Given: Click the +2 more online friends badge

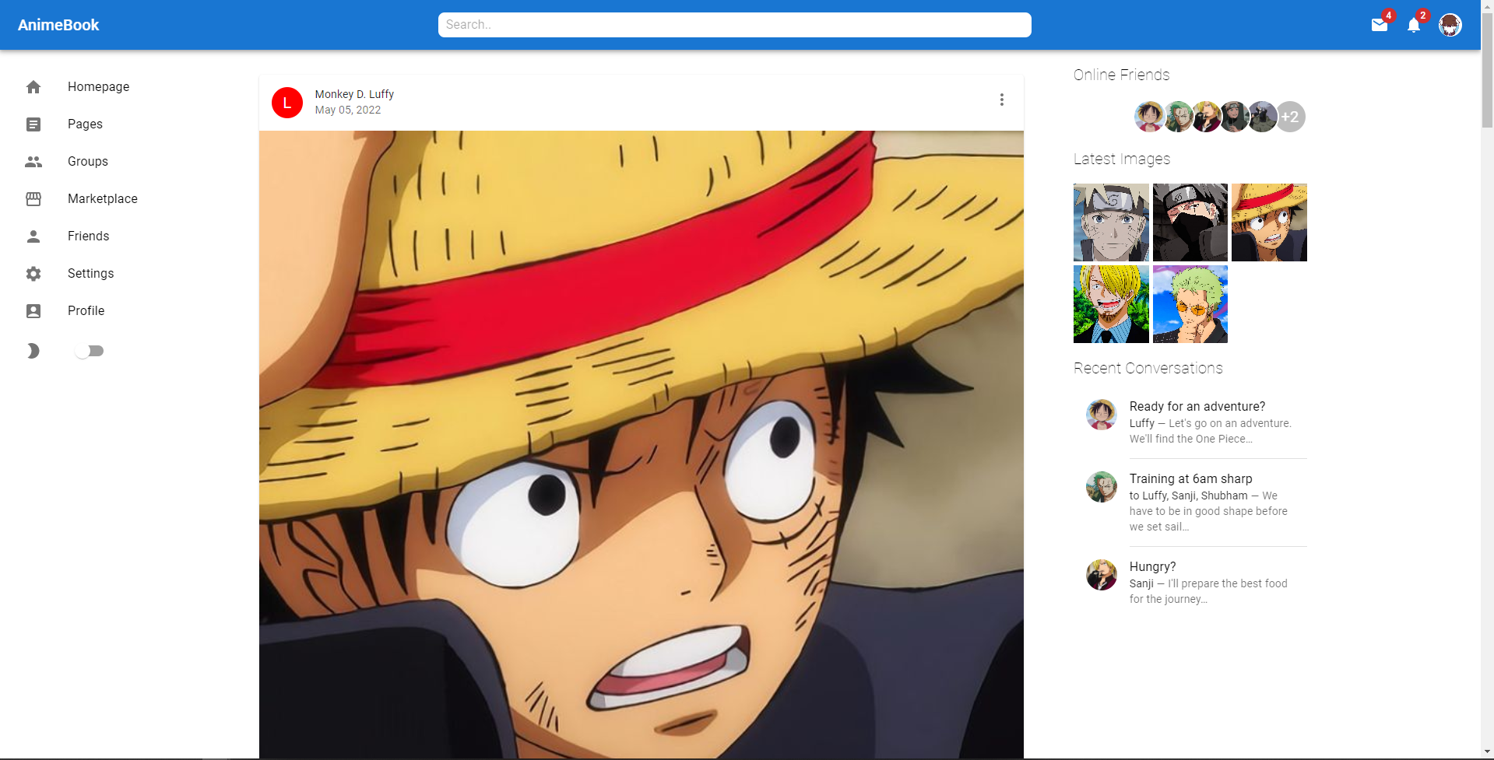Looking at the screenshot, I should (1291, 117).
